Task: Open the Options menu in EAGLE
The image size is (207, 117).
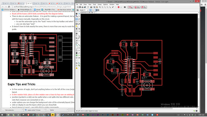Action: coord(106,4)
